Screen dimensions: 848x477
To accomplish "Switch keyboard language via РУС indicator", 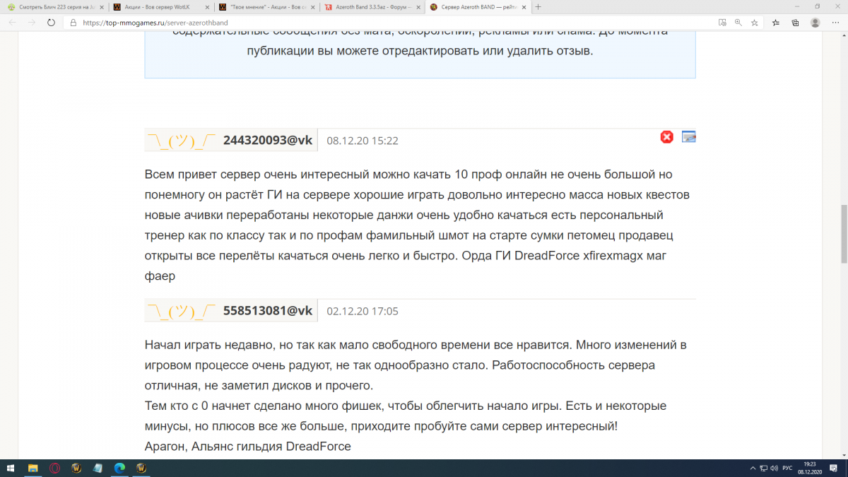I will pyautogui.click(x=786, y=469).
